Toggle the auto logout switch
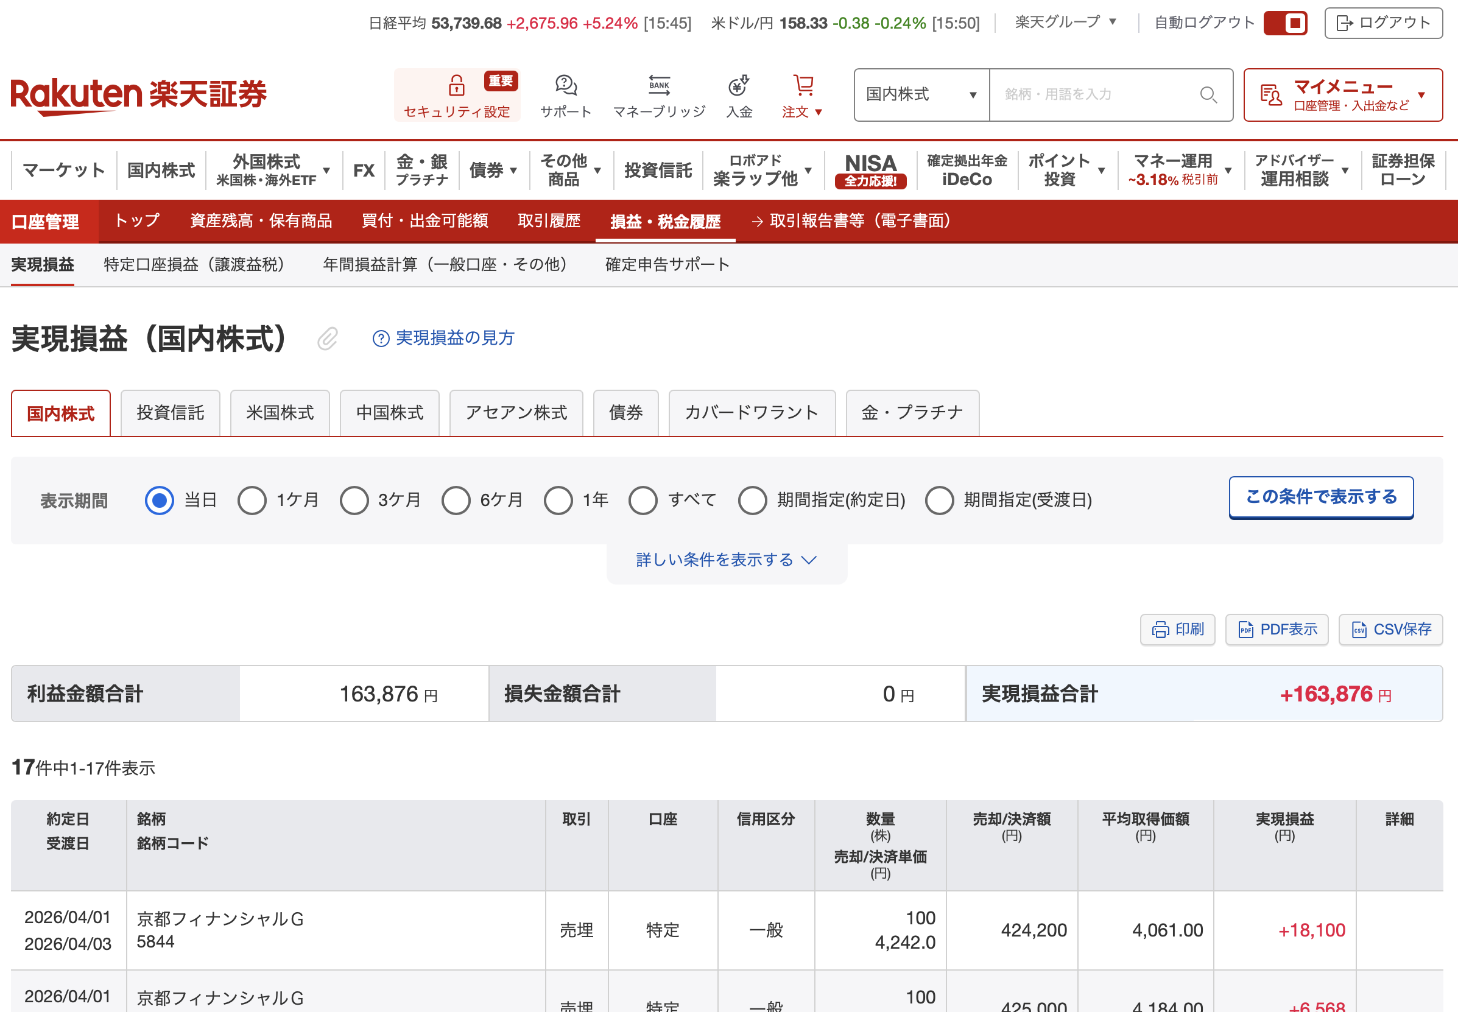The image size is (1458, 1012). coord(1285,24)
